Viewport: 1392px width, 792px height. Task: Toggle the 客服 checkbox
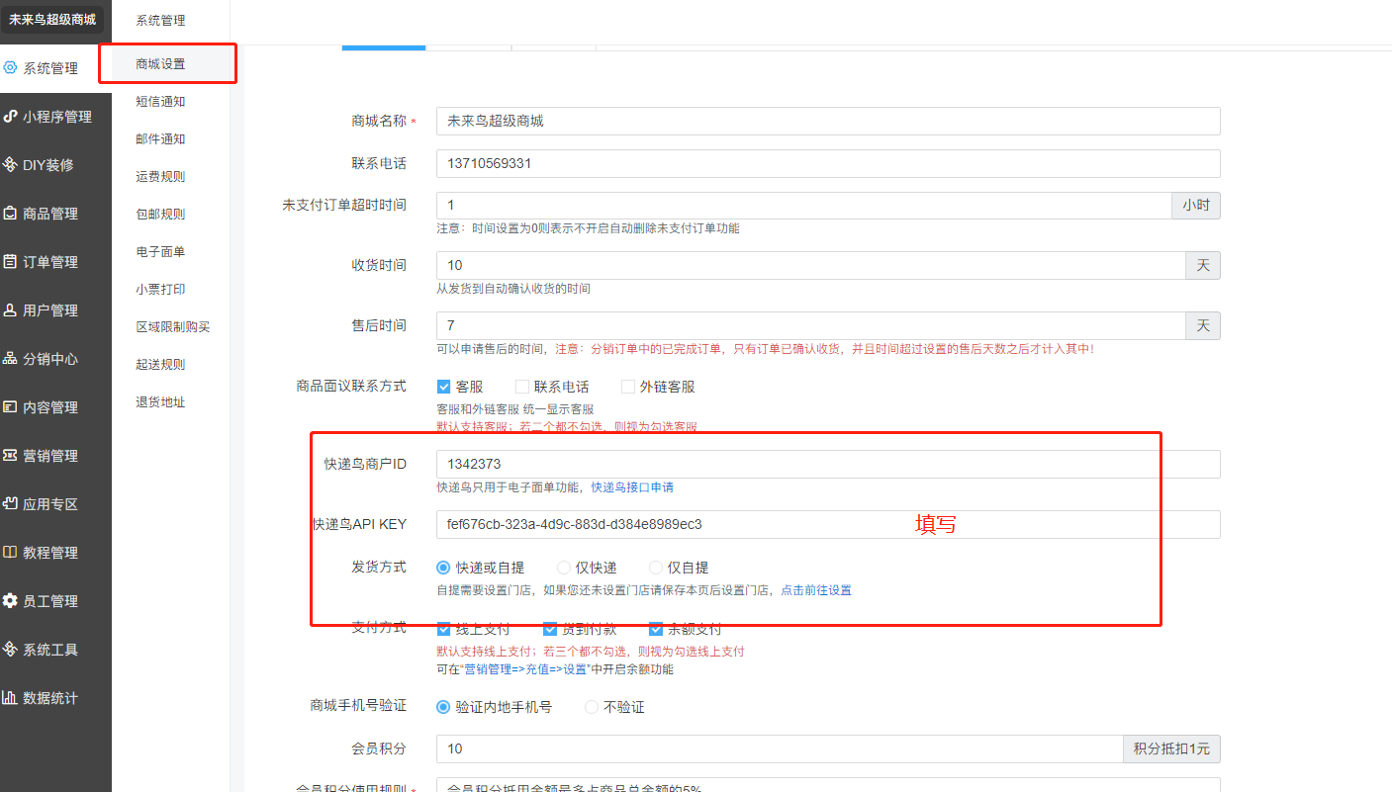[x=444, y=387]
